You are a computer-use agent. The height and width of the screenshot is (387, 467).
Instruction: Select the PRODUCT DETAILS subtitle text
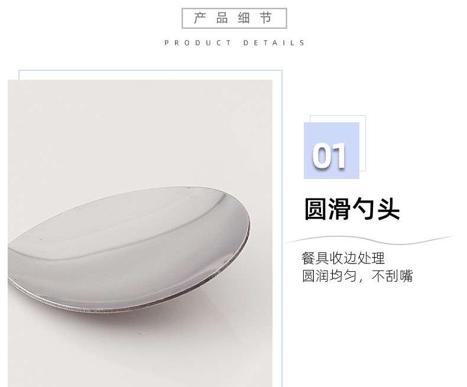click(235, 43)
